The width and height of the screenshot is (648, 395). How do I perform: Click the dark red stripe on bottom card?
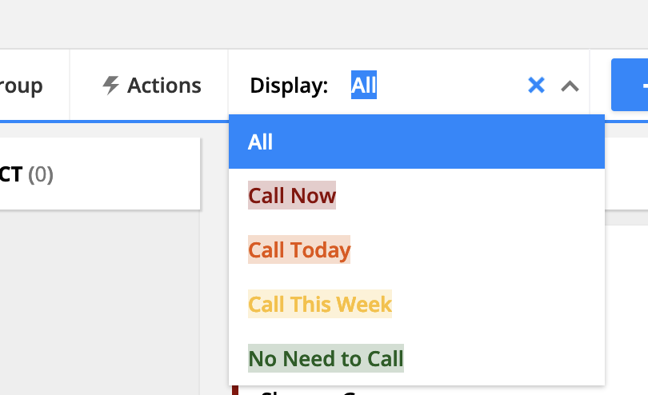[235, 390]
